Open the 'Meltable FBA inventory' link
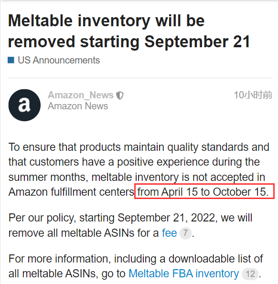Image resolution: width=278 pixels, height=284 pixels. pyautogui.click(x=184, y=273)
